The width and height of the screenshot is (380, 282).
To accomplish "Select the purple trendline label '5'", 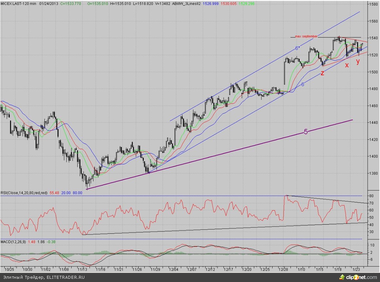I will 306,132.
